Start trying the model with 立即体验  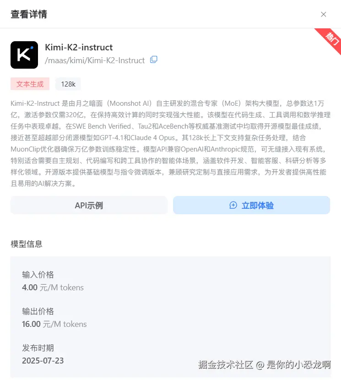(251, 205)
